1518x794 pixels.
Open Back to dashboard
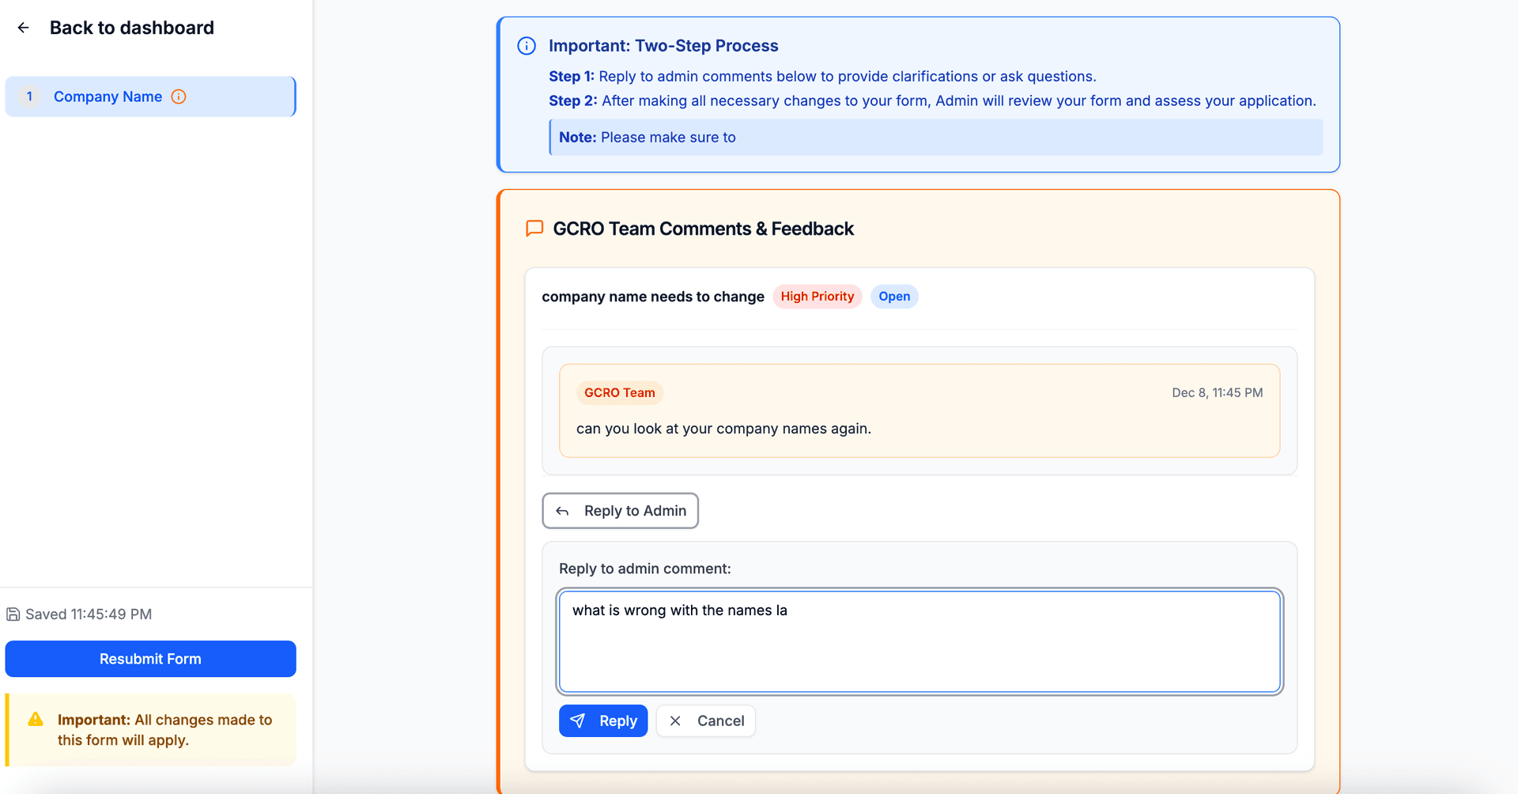click(131, 28)
